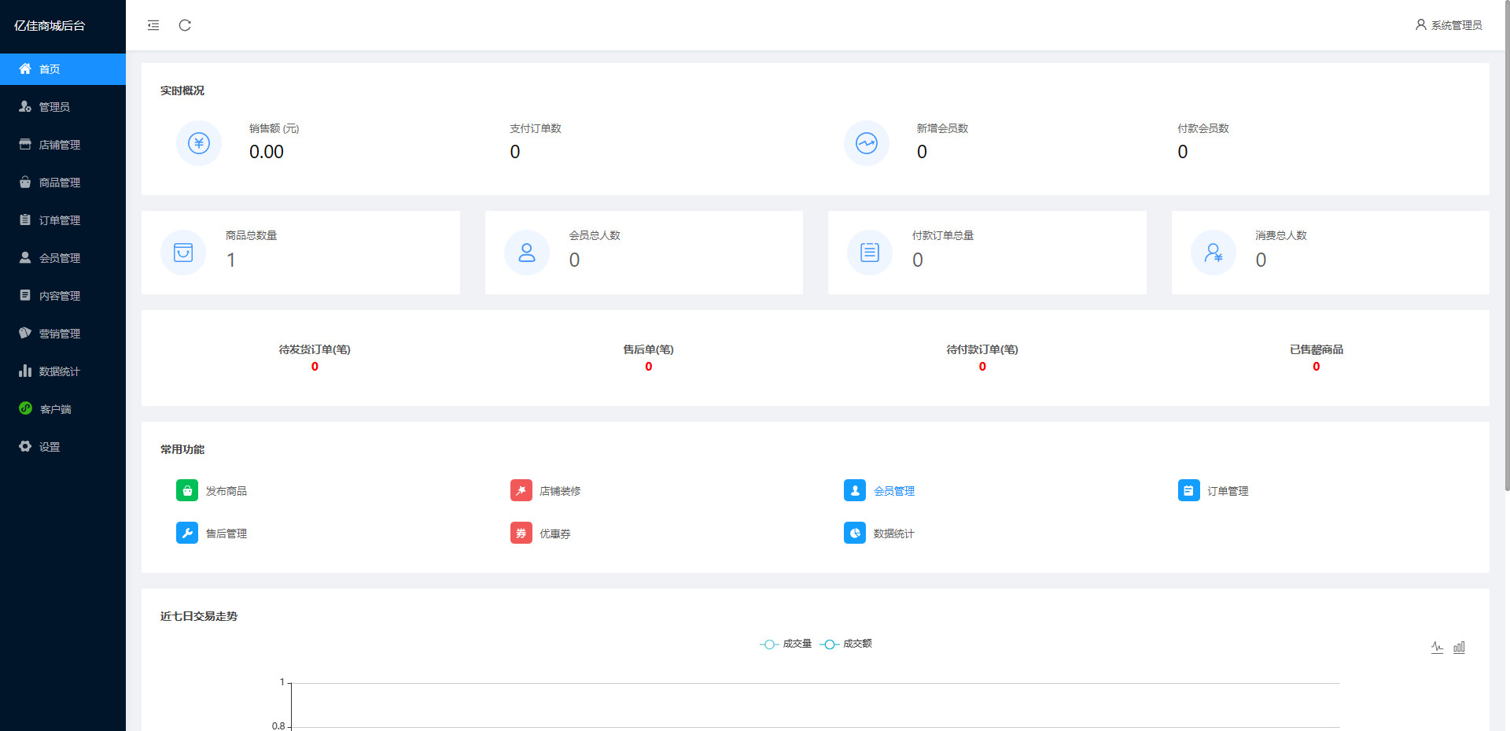Screen dimensions: 1510x731
Task: Collapse the sidebar with menu fold icon
Action: click(153, 25)
